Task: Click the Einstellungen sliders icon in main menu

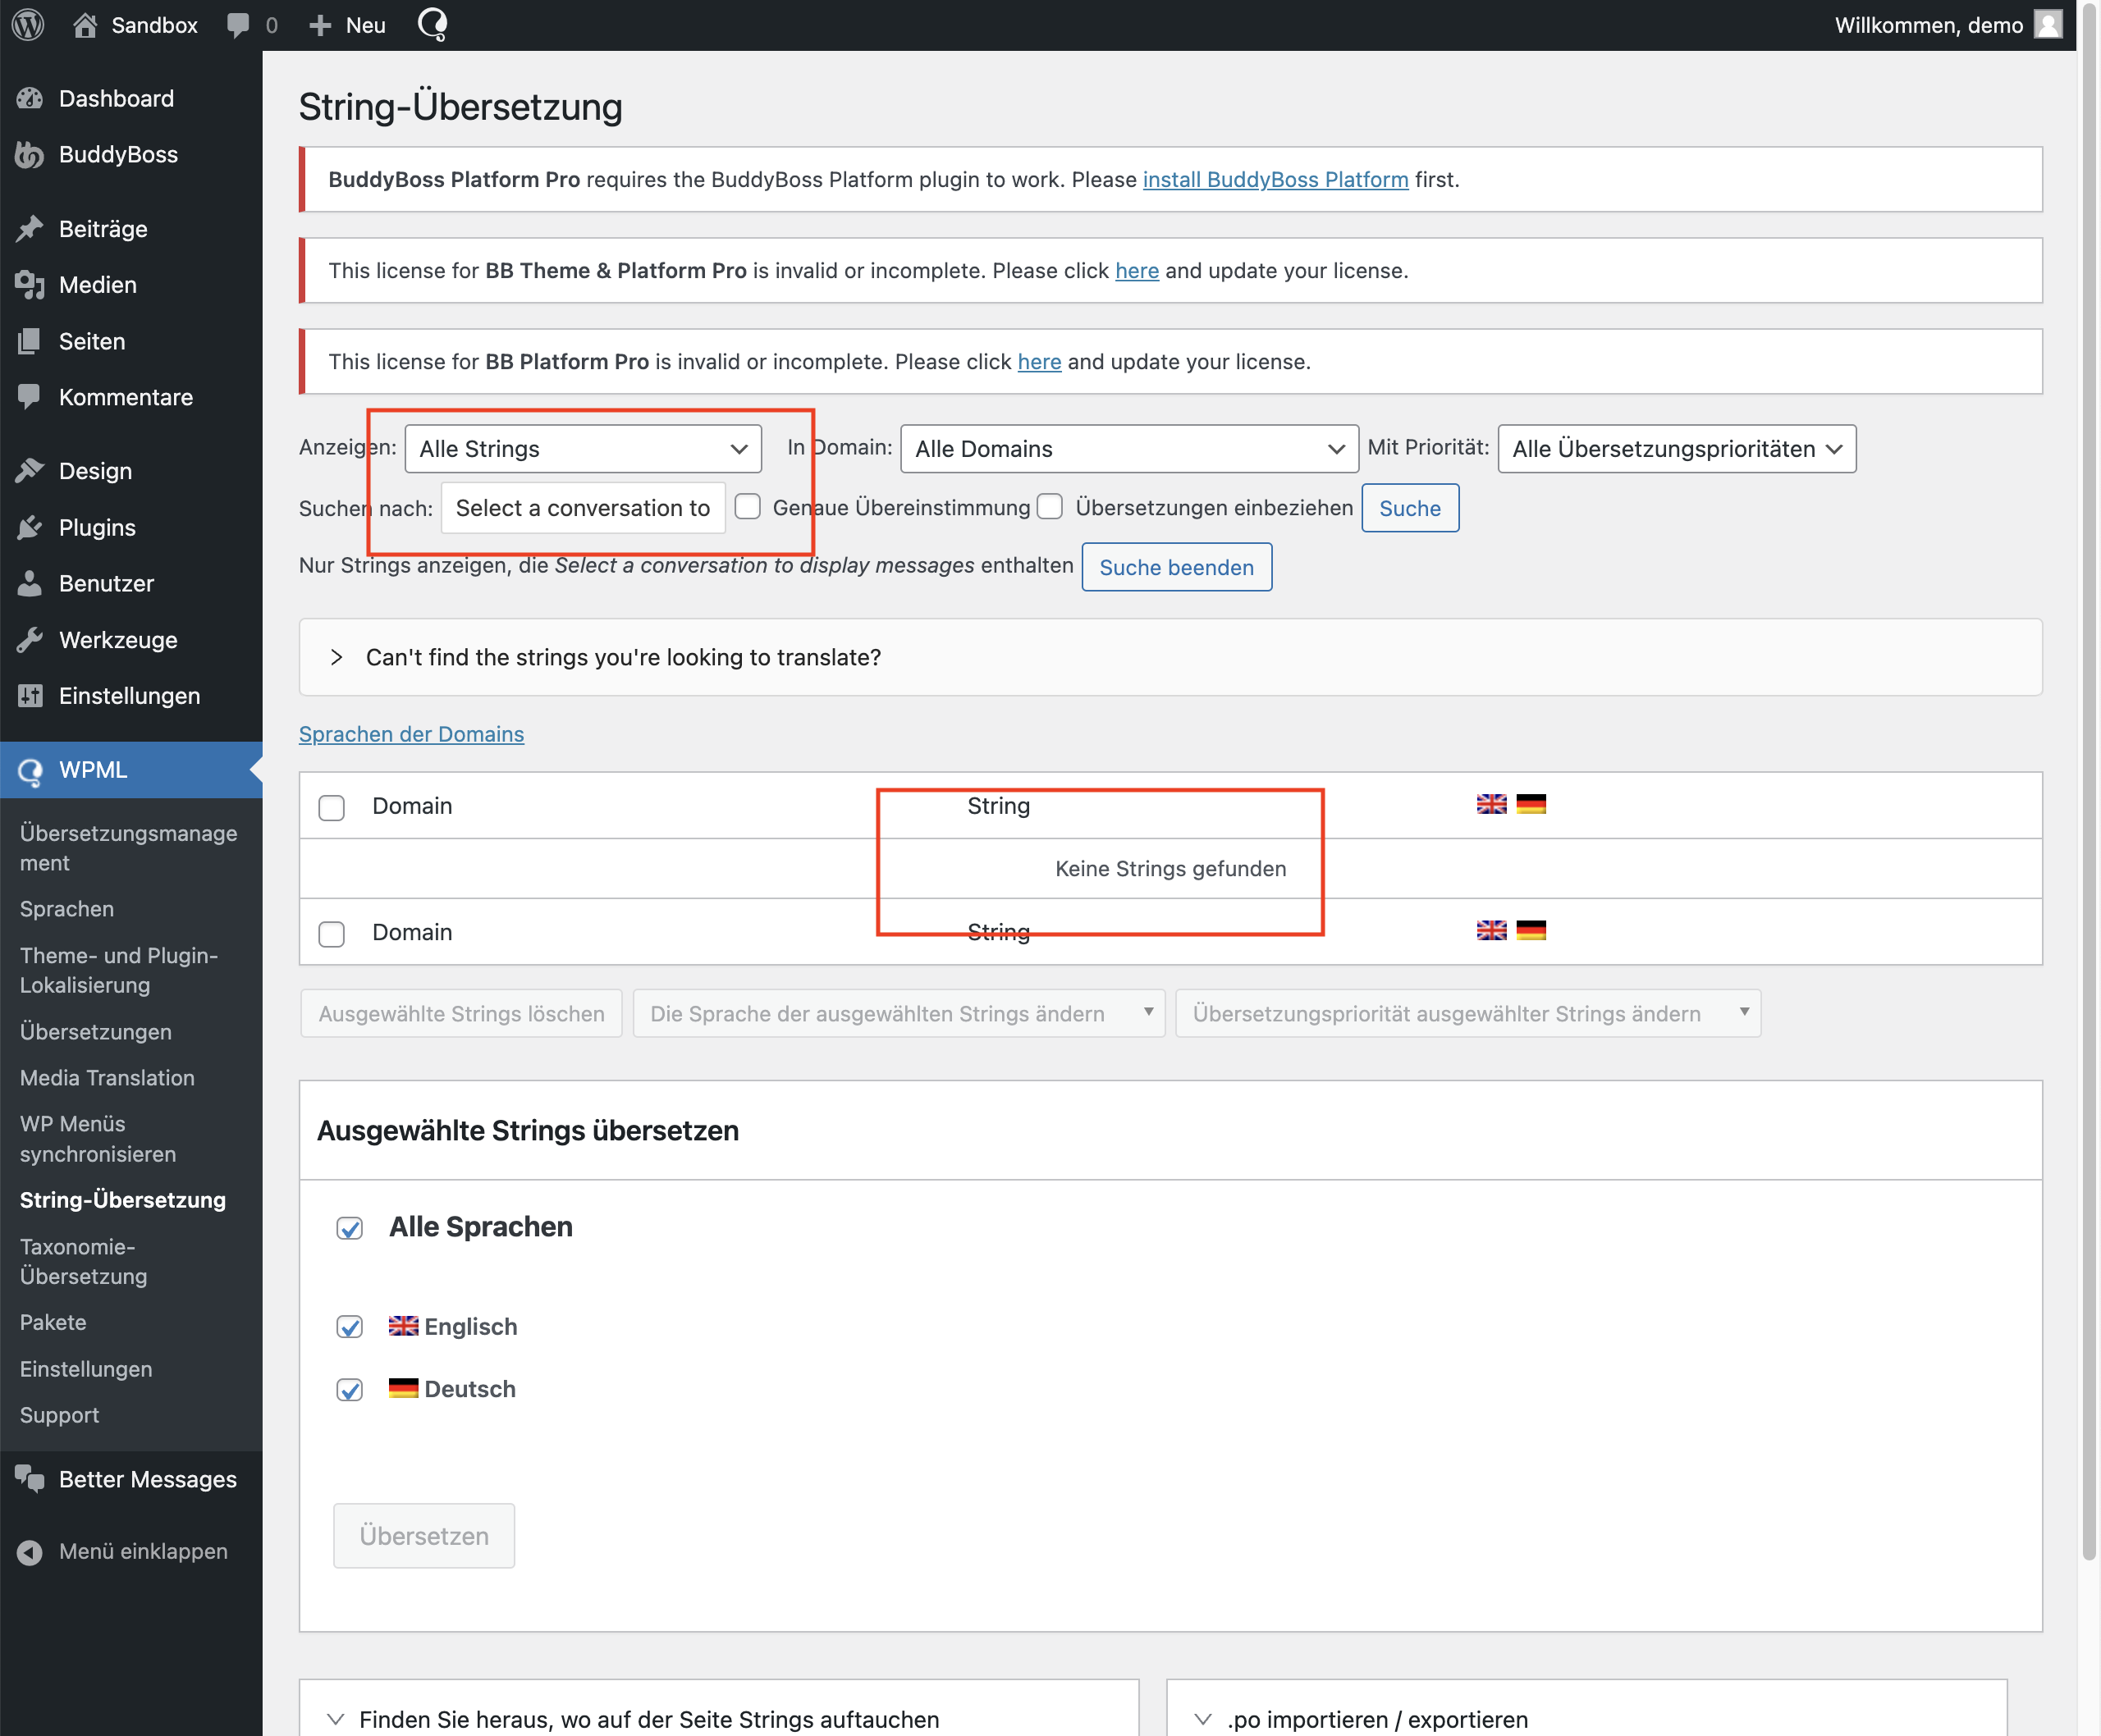Action: pyautogui.click(x=30, y=696)
